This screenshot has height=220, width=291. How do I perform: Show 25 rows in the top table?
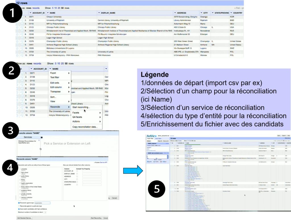59,8
